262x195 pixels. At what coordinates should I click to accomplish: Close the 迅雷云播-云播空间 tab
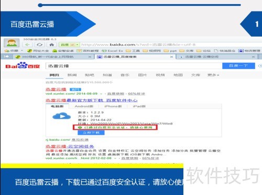pos(254,57)
